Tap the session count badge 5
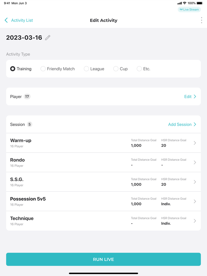 [29, 125]
